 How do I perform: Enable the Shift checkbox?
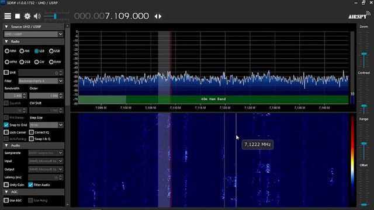point(6,72)
